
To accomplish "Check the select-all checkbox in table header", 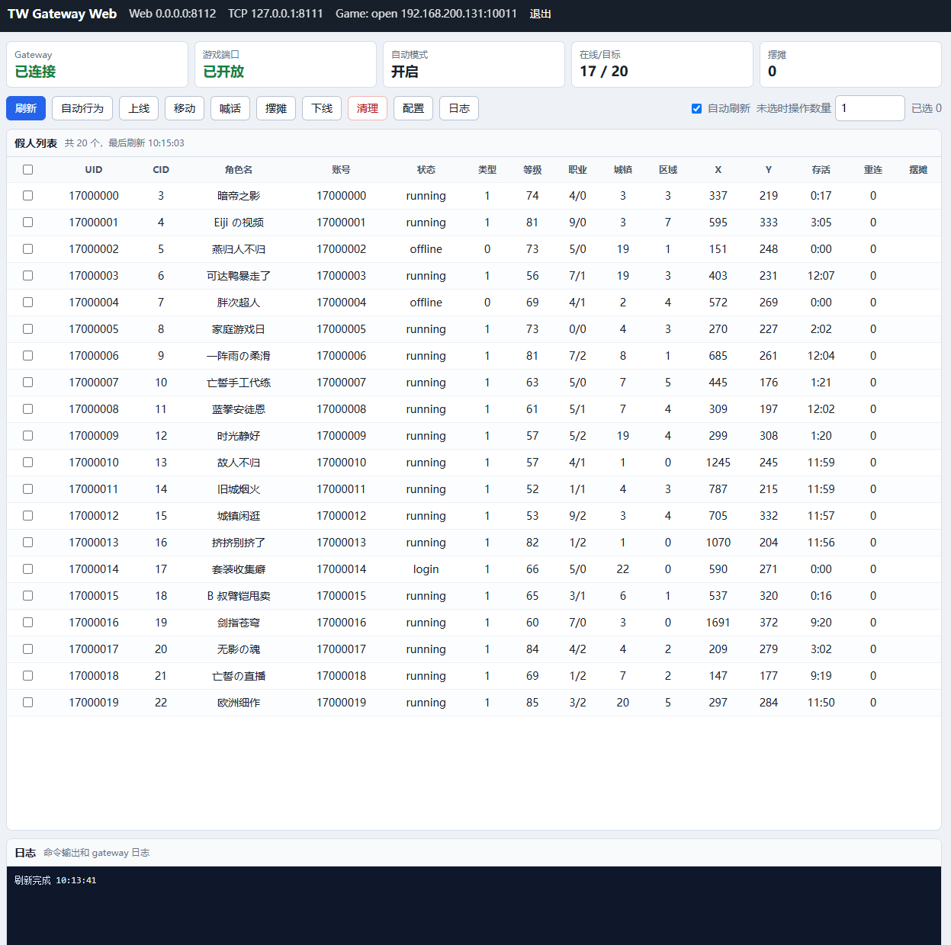I will point(28,170).
